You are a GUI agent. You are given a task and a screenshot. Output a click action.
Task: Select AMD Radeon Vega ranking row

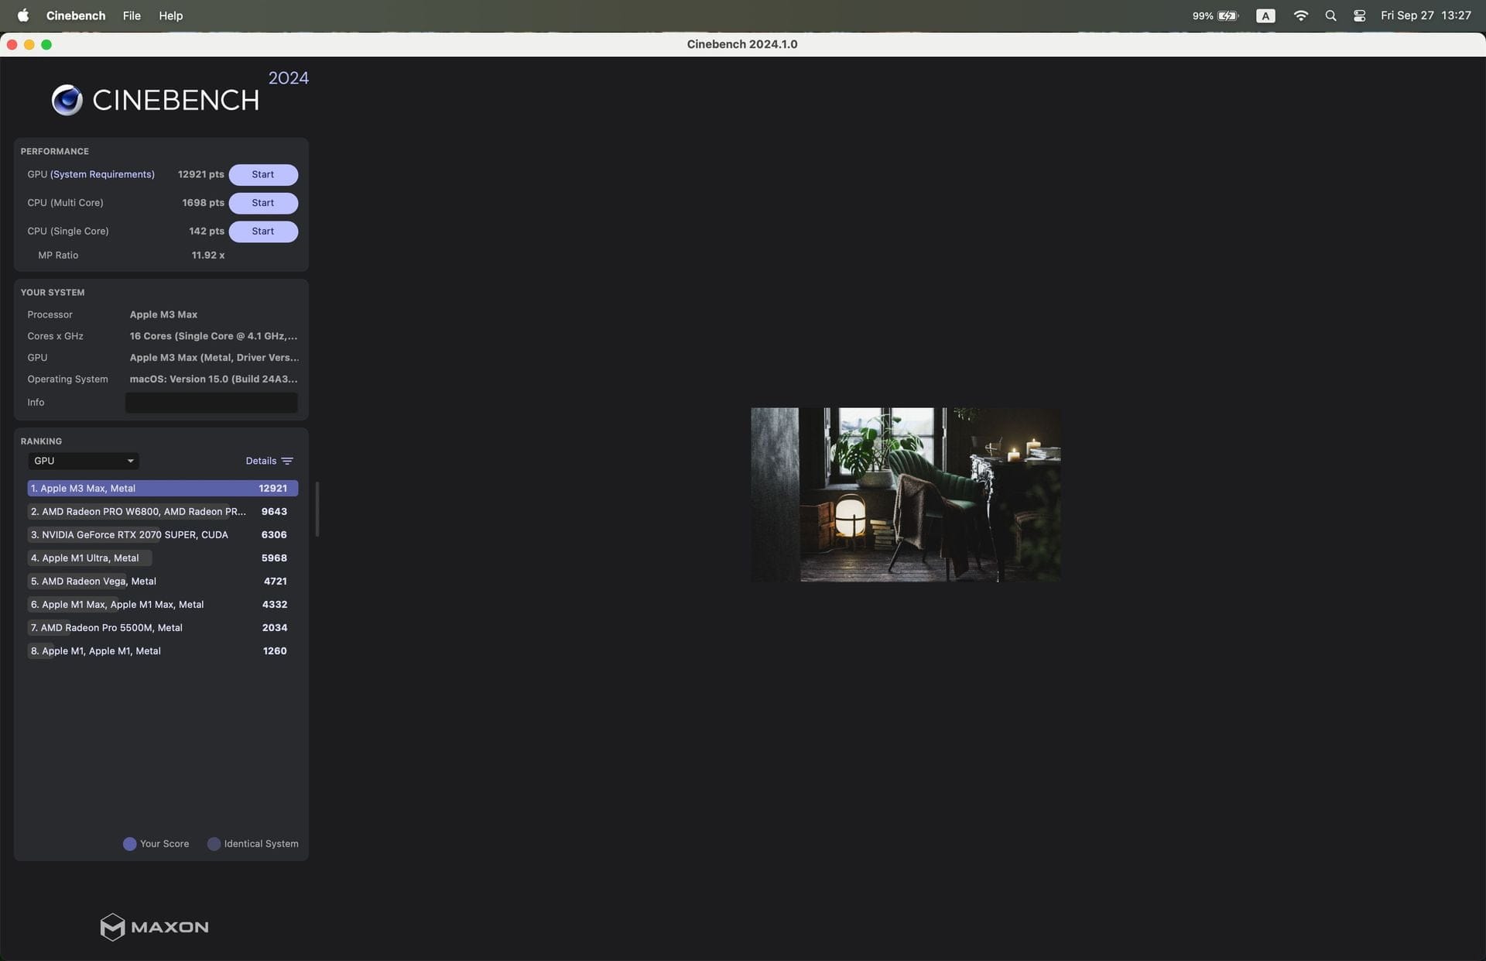pos(163,581)
